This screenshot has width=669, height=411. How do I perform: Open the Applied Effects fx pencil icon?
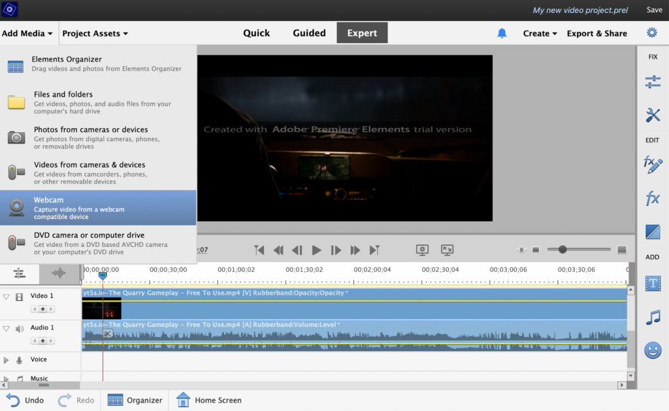(653, 165)
